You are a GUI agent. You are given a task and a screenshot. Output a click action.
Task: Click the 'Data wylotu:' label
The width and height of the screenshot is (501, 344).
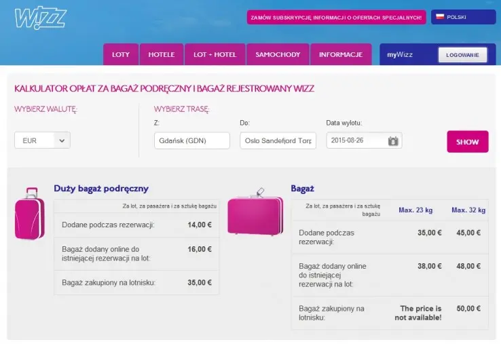pyautogui.click(x=344, y=123)
